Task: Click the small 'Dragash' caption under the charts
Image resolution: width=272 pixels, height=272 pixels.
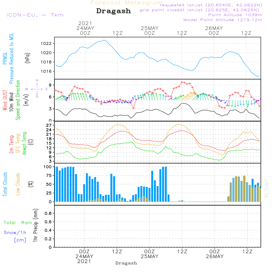Action: [126, 263]
